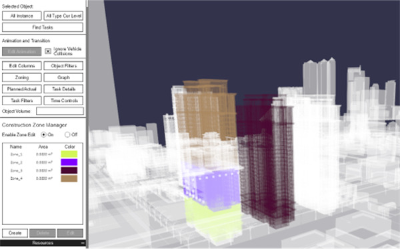Viewport: 400px width, 249px height.
Task: Select Zone_3 row name
Action: click(16, 170)
